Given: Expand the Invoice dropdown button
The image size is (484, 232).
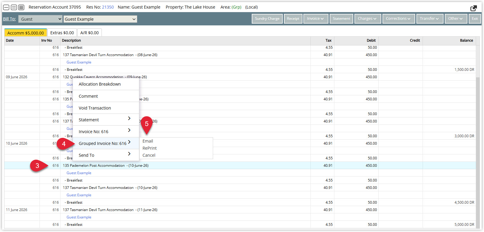Looking at the screenshot, I should 315,19.
